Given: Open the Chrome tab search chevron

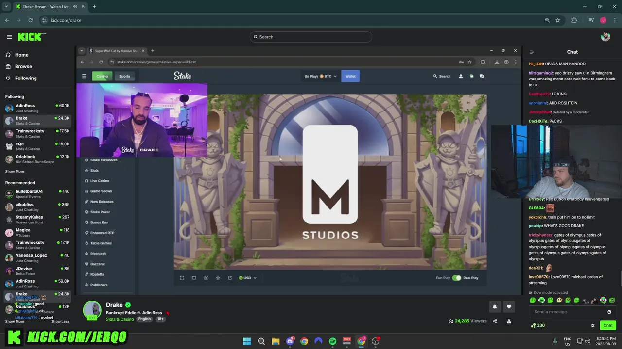Looking at the screenshot, I should [x=6, y=7].
